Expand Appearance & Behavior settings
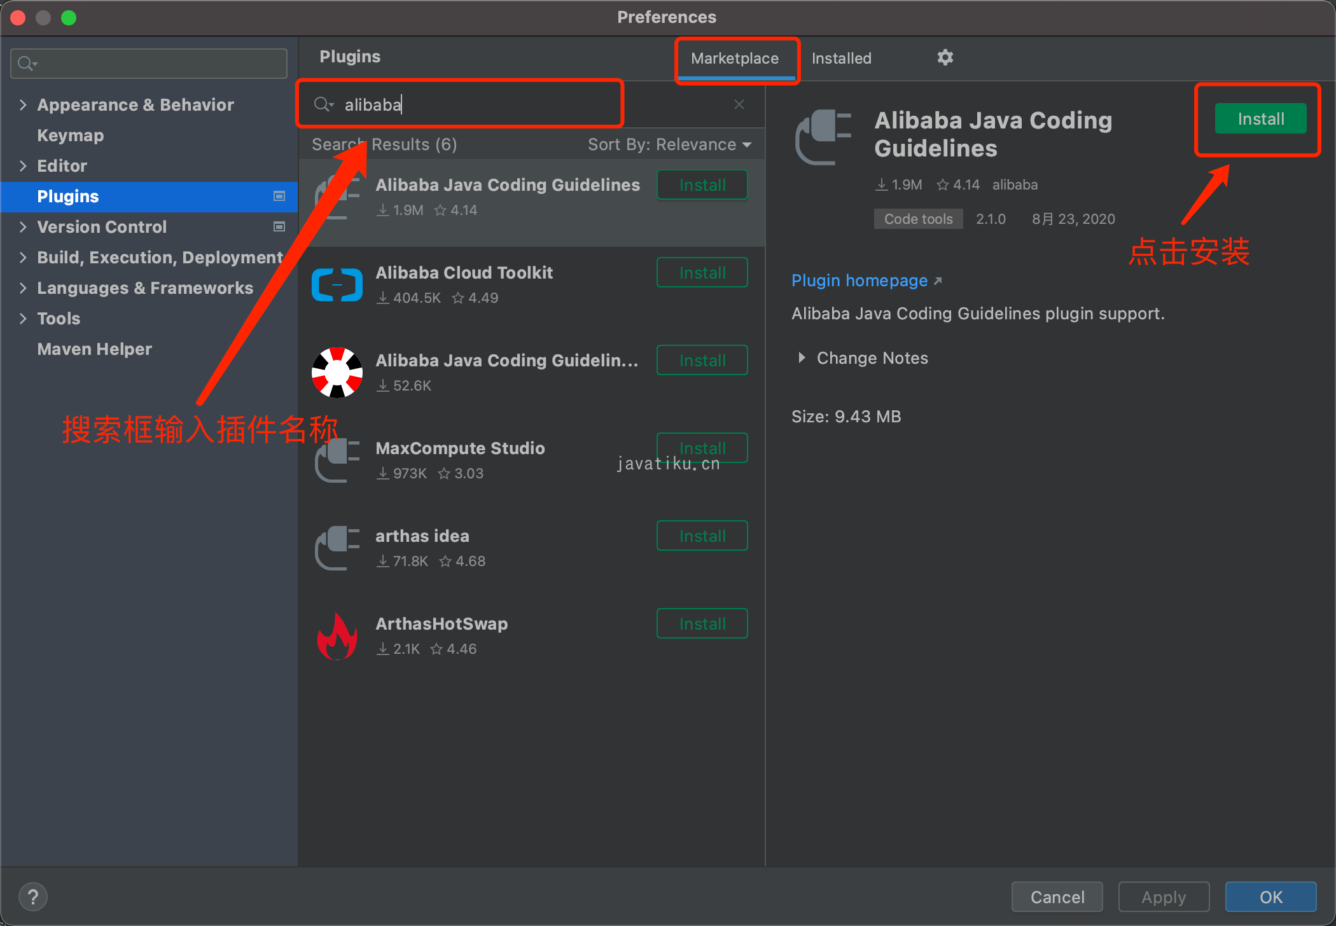1336x926 pixels. (x=23, y=104)
